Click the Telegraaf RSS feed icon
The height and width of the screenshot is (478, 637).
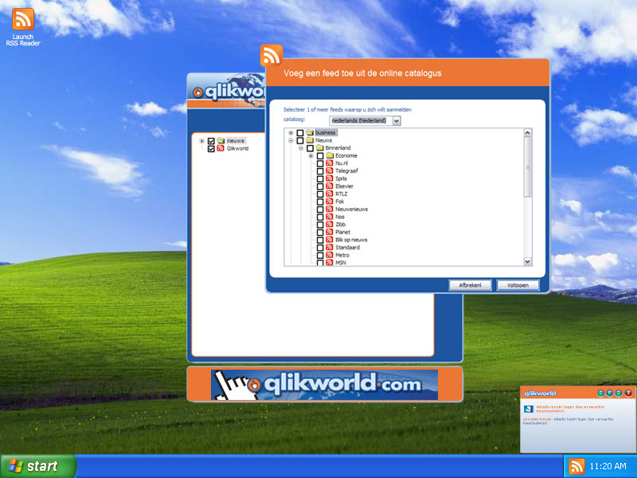click(329, 171)
